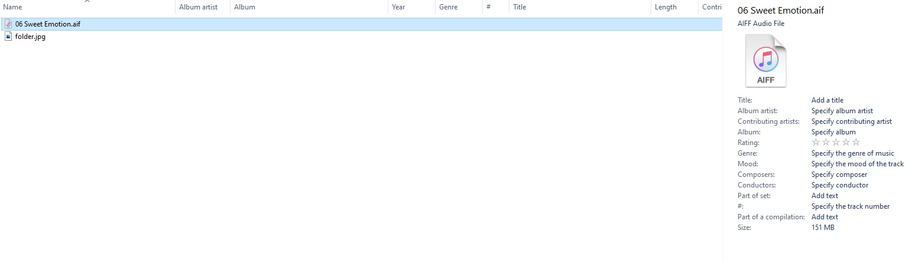Viewport: 922px width, 260px height.
Task: Click the large AIFF file thumbnail
Action: pos(766,61)
